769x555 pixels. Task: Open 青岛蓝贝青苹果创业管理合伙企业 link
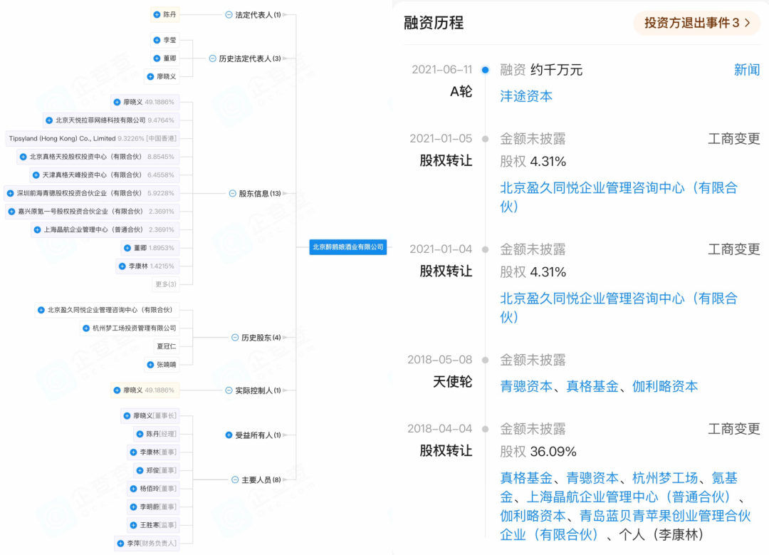625,525
